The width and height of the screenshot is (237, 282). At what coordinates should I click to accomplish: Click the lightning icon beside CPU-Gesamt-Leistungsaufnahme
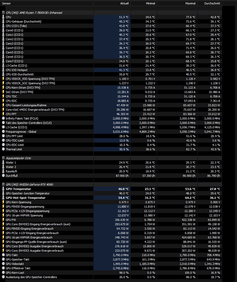(x=3, y=105)
